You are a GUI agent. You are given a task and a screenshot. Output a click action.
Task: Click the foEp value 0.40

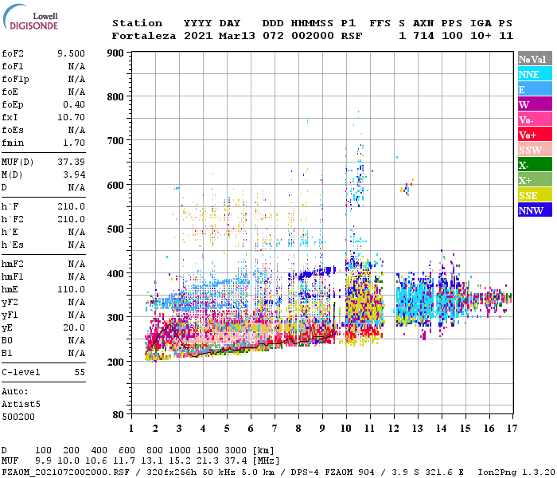(x=74, y=104)
